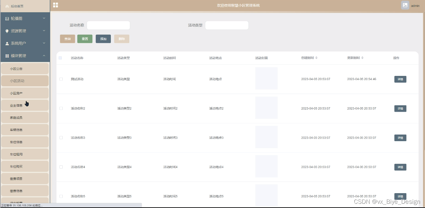Go to 后台首页 link

[17, 6]
